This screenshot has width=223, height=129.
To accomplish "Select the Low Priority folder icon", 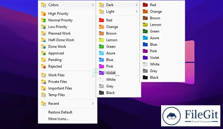I will click(x=43, y=27).
